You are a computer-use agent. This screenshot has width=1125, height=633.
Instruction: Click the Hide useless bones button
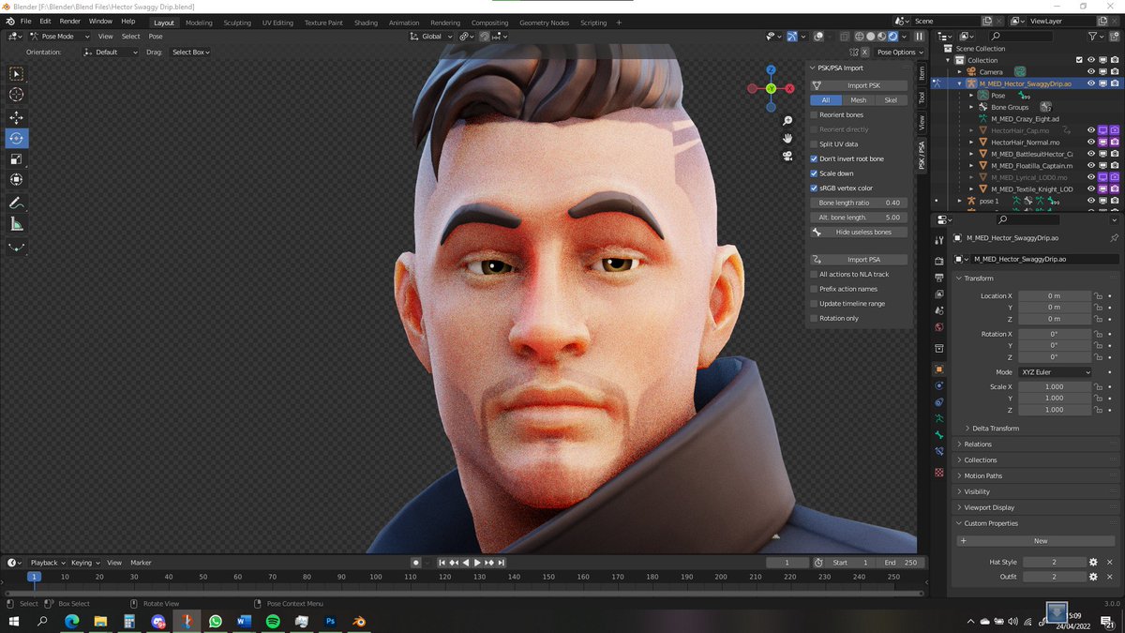pyautogui.click(x=859, y=232)
